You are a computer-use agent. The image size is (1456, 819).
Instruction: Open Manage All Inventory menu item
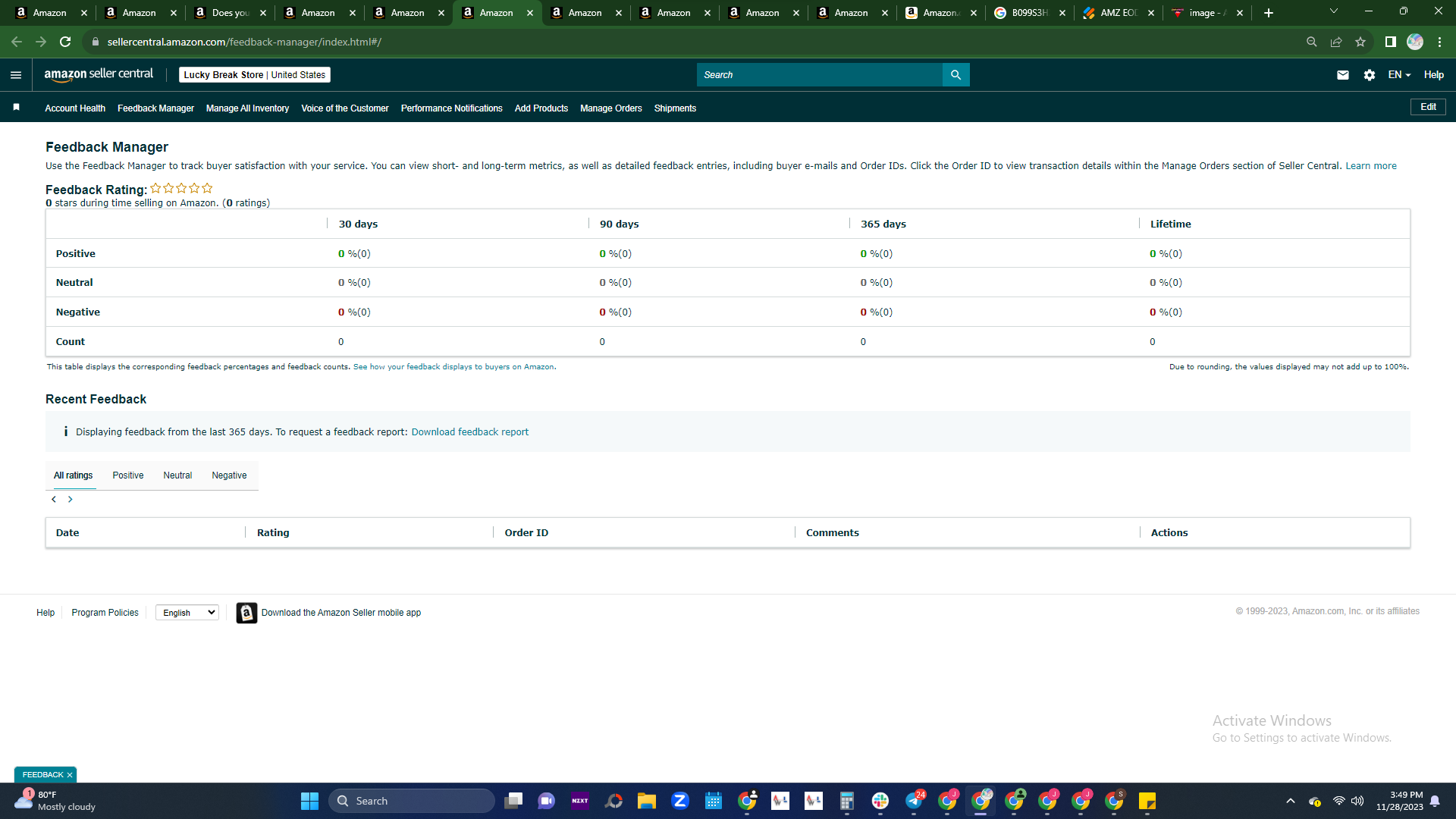click(x=247, y=108)
